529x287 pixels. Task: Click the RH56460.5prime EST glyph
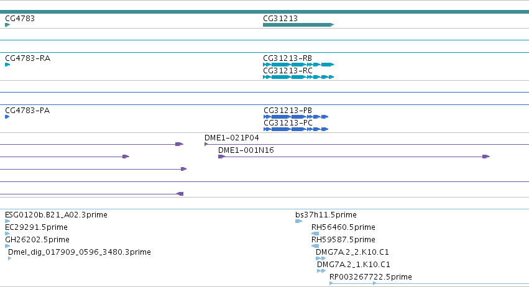tap(315, 234)
